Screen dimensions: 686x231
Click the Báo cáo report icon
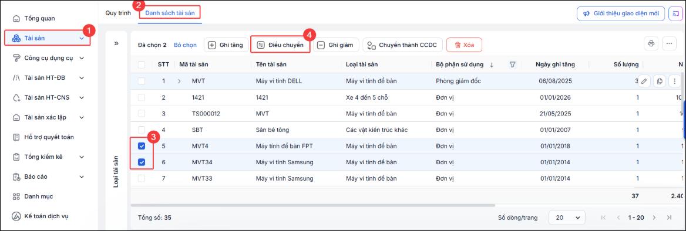point(16,176)
